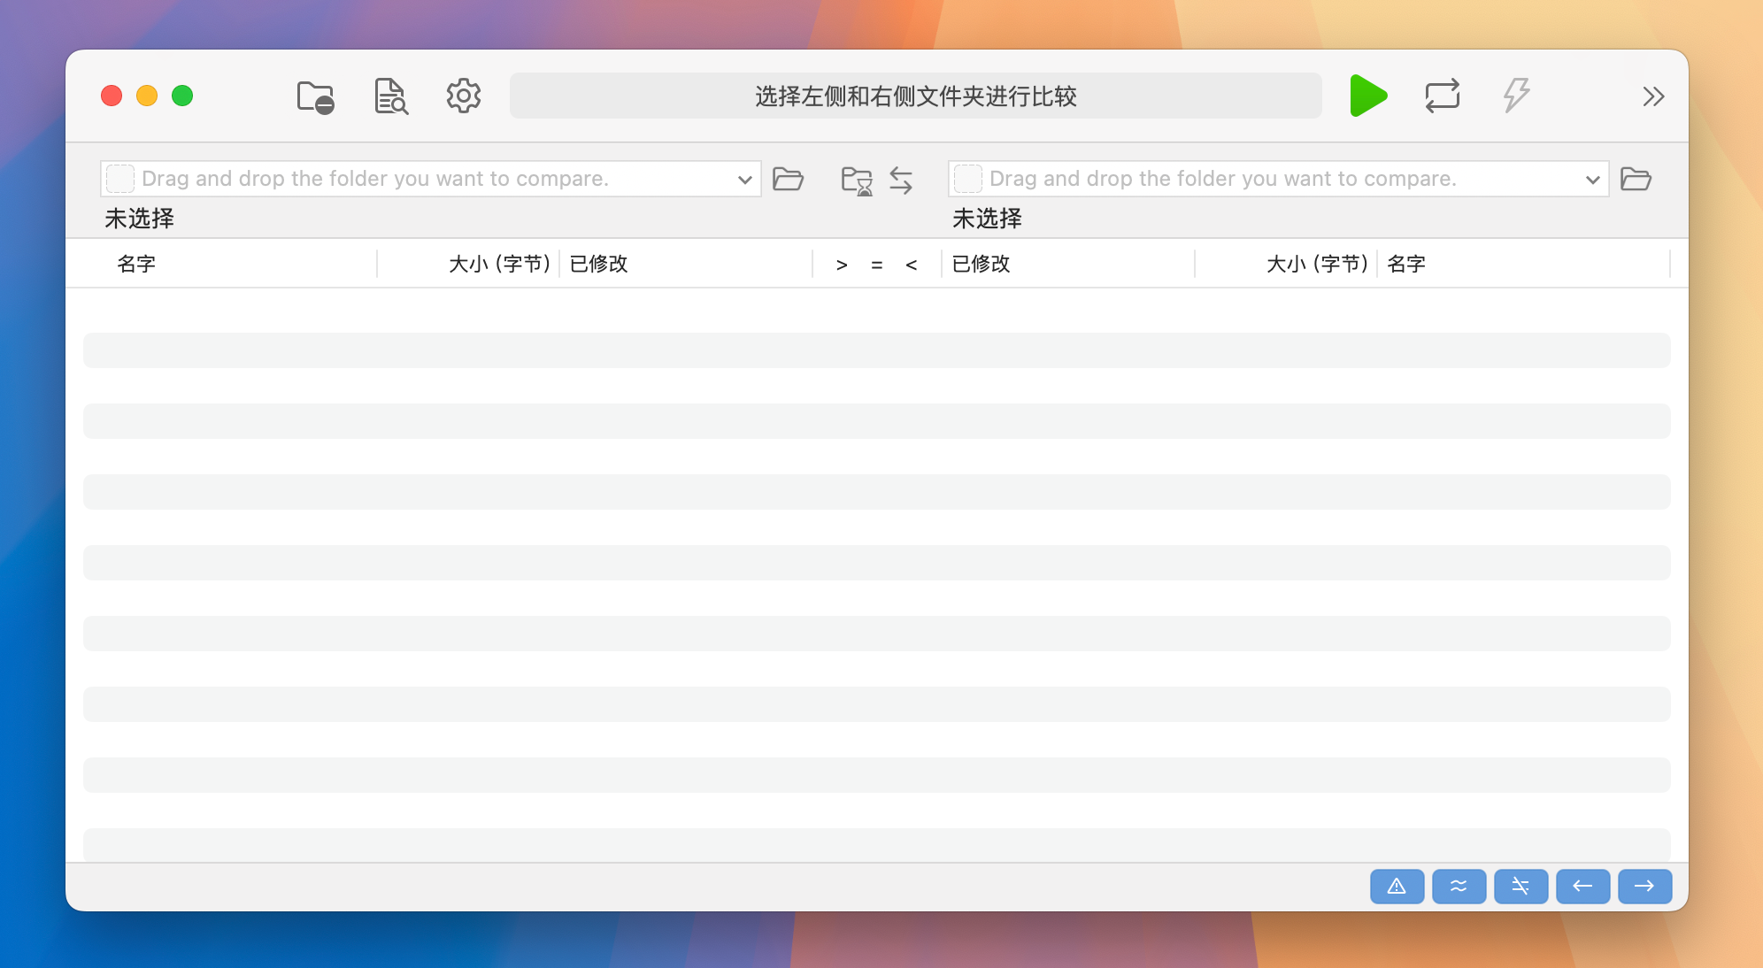Toggle the right folder checkbox

[968, 179]
